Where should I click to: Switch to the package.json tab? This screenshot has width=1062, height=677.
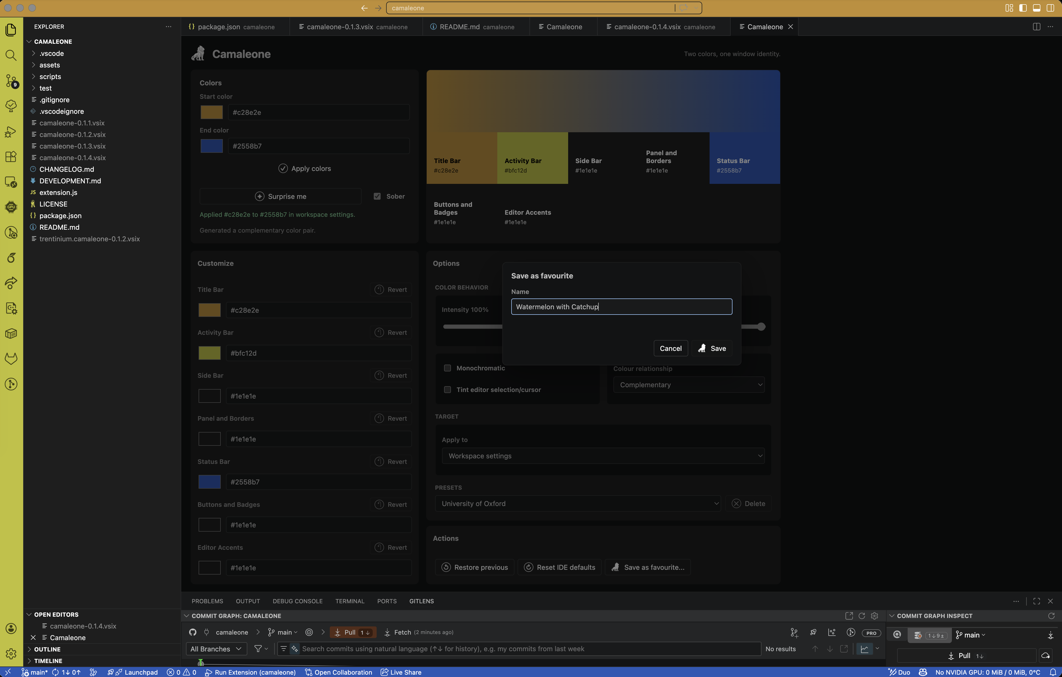[235, 26]
